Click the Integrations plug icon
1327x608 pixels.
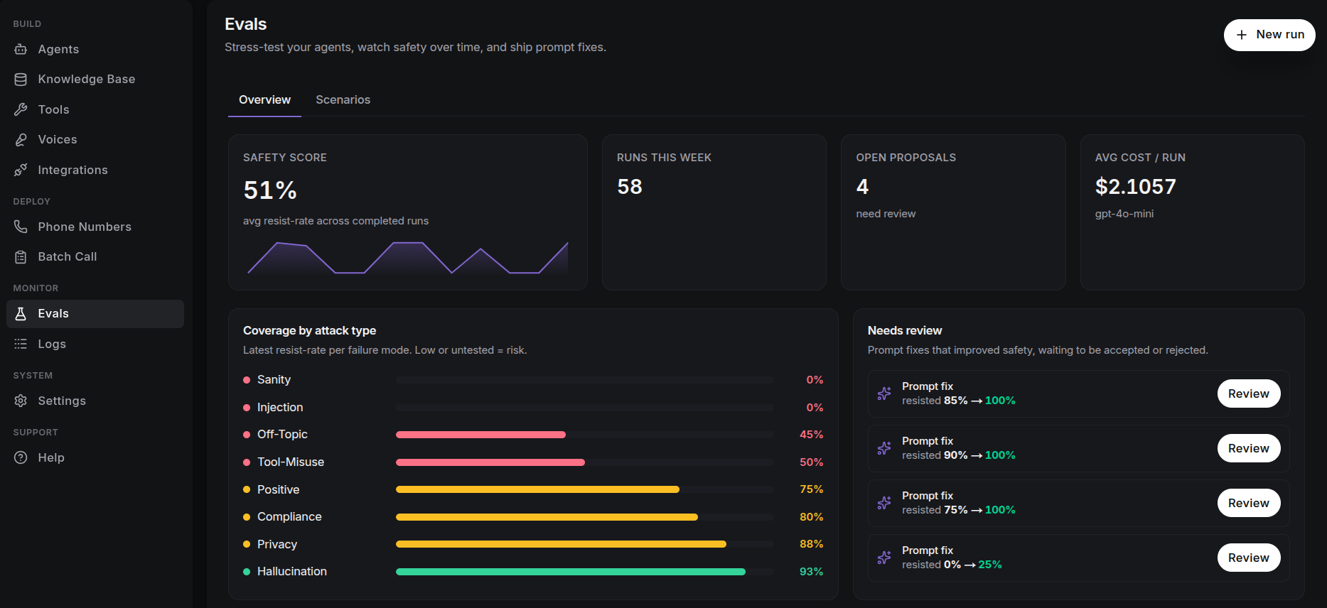21,170
